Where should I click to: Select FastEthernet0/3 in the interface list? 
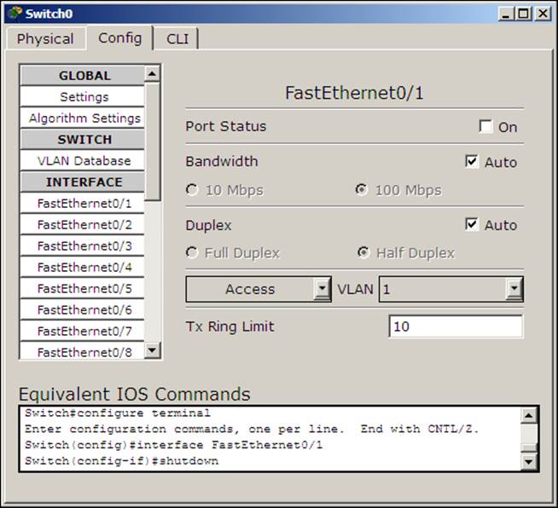[83, 246]
